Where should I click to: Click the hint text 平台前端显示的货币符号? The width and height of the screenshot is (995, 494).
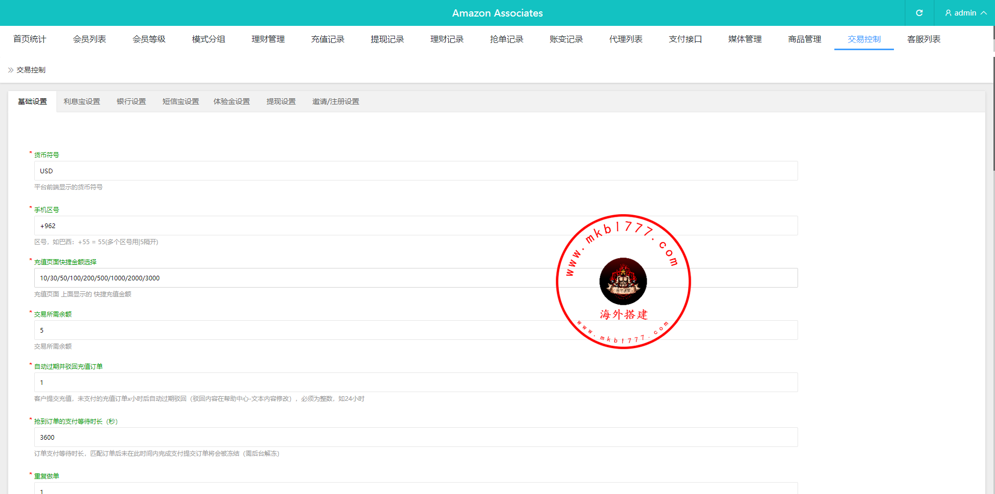[68, 187]
